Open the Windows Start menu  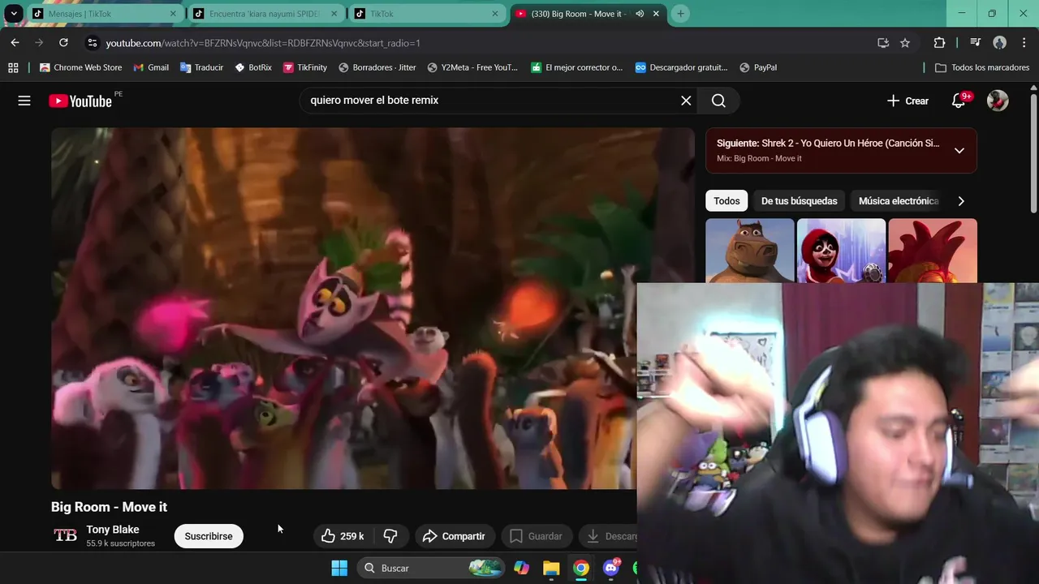click(x=339, y=568)
